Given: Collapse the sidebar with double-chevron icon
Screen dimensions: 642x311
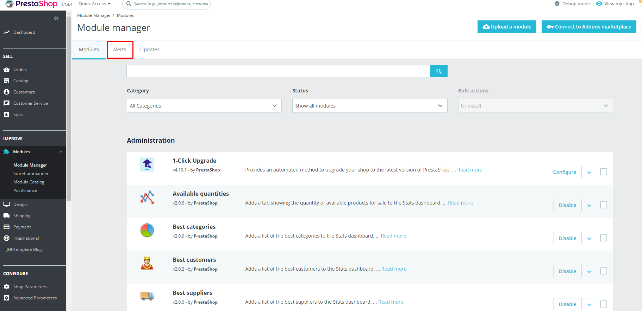Looking at the screenshot, I should coord(56,18).
